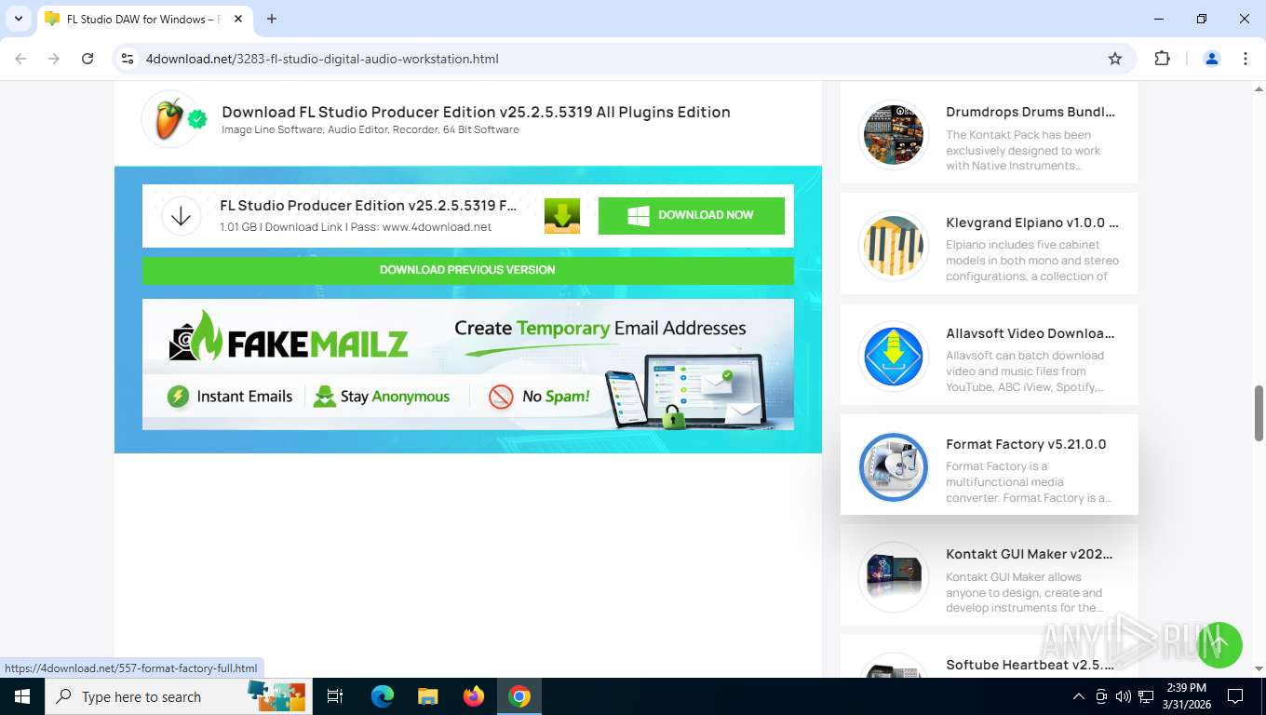
Task: Click the circled down-arrow download icon
Action: tap(182, 216)
